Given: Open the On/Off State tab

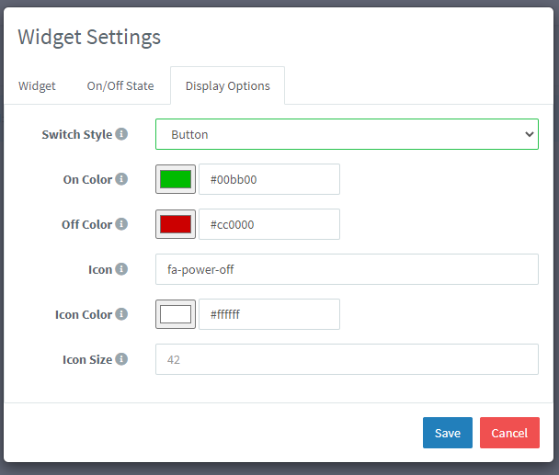Looking at the screenshot, I should coord(120,86).
